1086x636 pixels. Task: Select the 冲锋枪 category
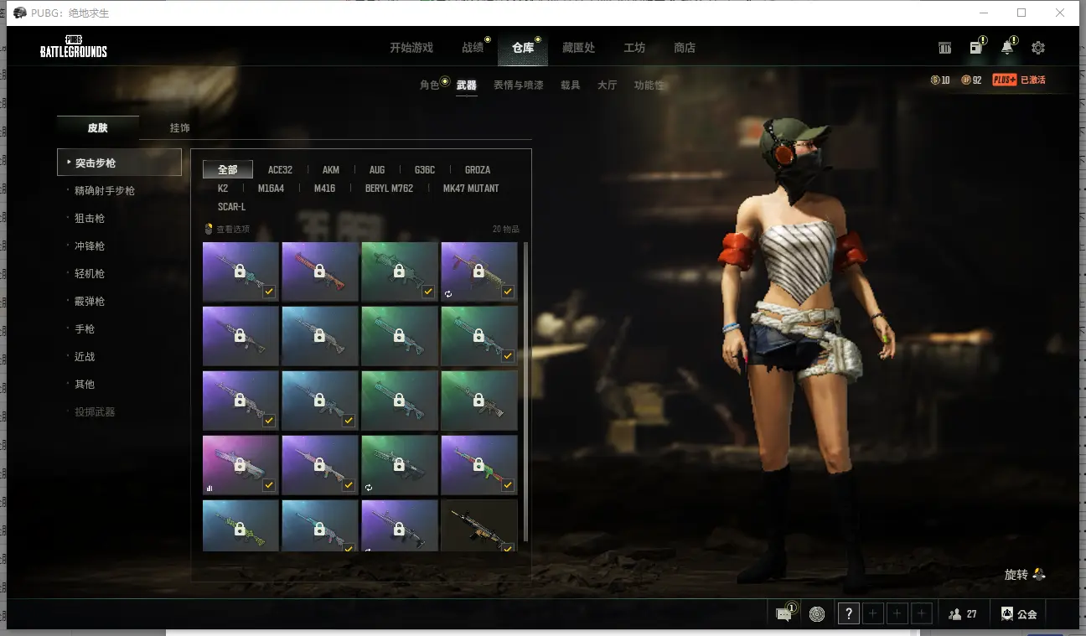(90, 246)
